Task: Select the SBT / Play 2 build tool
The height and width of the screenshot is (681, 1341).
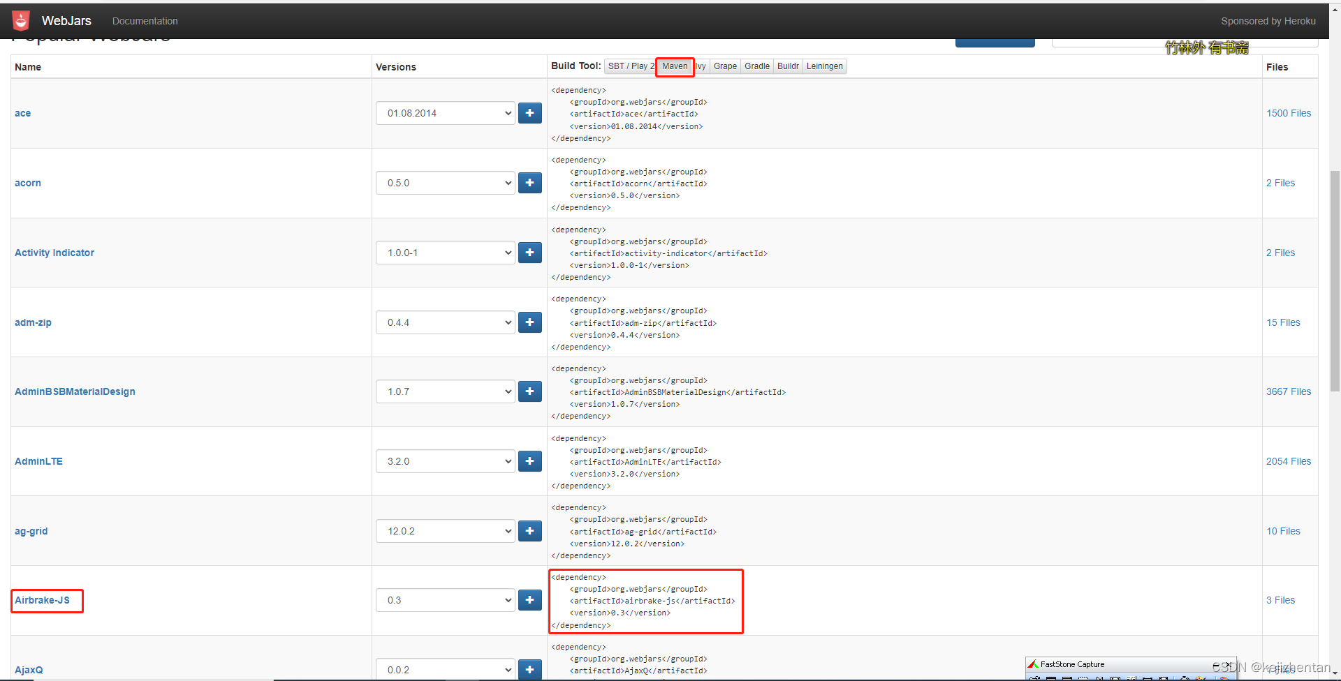Action: [x=631, y=66]
